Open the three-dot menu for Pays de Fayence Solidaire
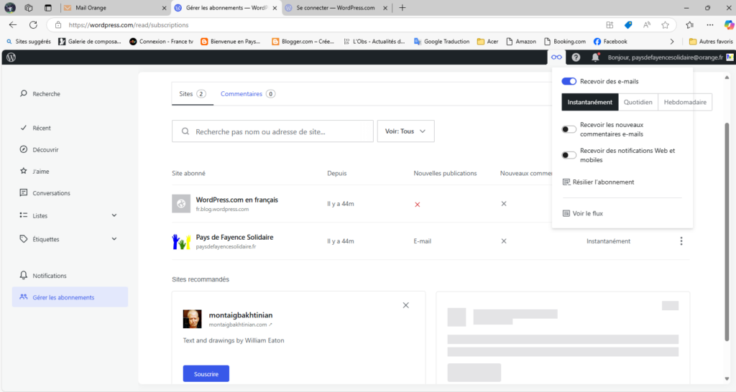The height and width of the screenshot is (392, 736). (x=681, y=241)
